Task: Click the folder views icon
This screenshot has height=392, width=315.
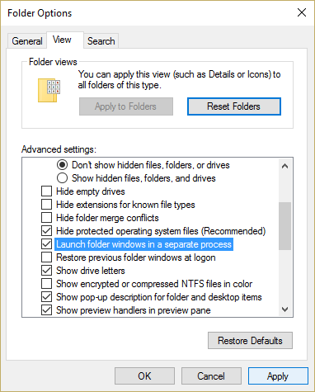Action: click(x=49, y=91)
